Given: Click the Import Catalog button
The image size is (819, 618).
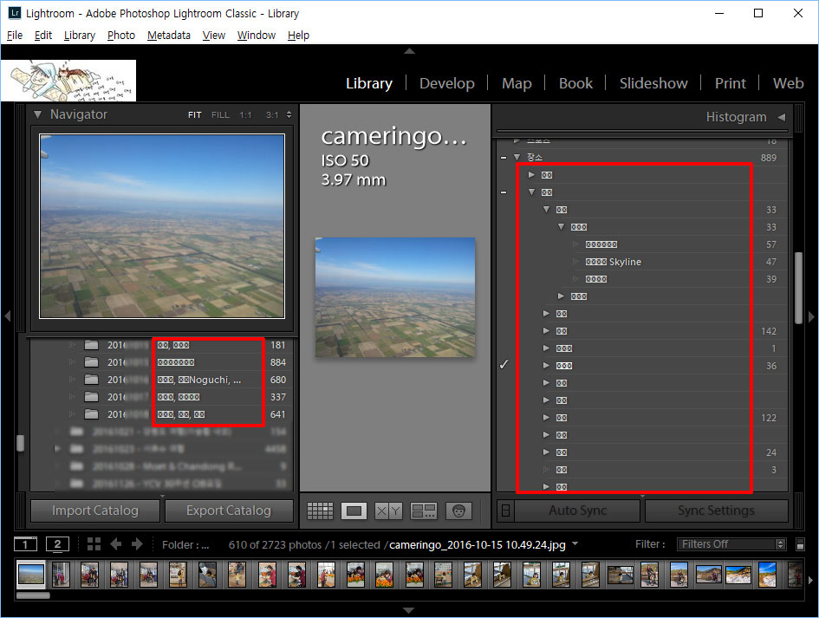Looking at the screenshot, I should (x=95, y=511).
